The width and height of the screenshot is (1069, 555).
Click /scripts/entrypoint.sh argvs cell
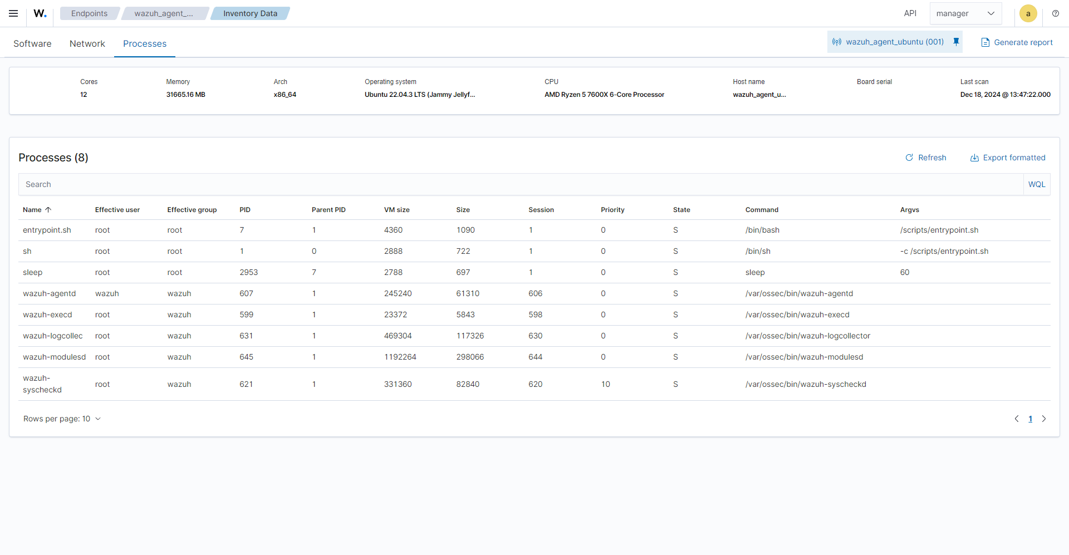coord(939,230)
